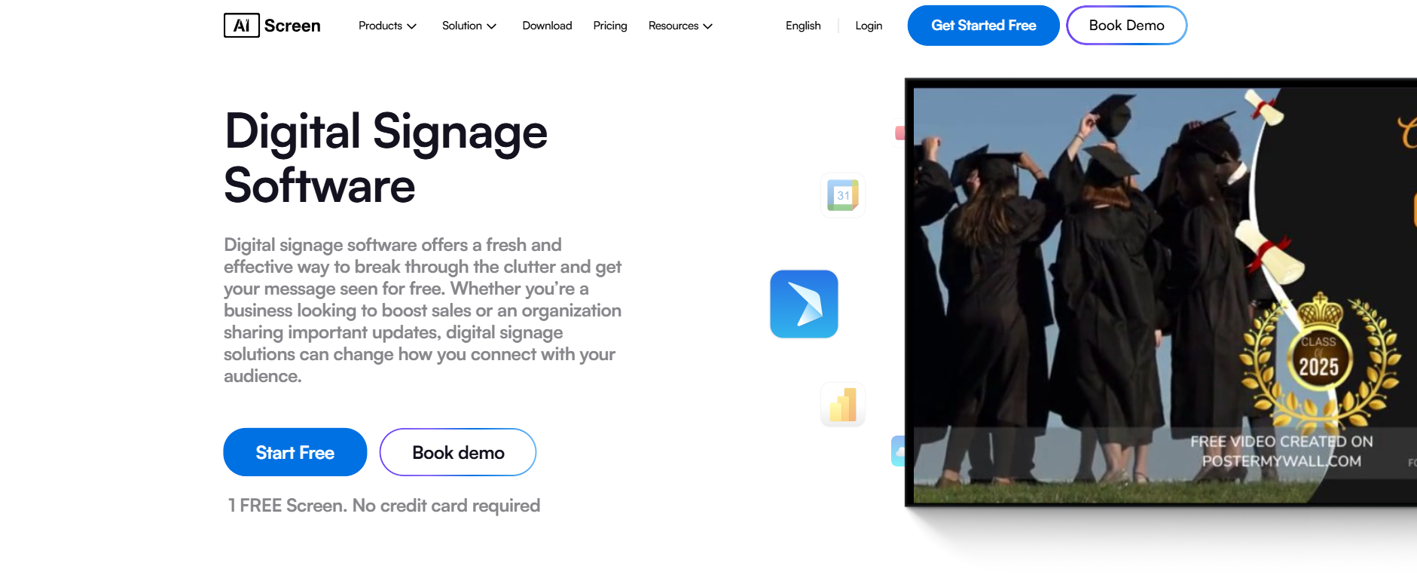Click the '1 FREE Screen. No credit card required' text
This screenshot has height=587, width=1417.
tap(384, 506)
